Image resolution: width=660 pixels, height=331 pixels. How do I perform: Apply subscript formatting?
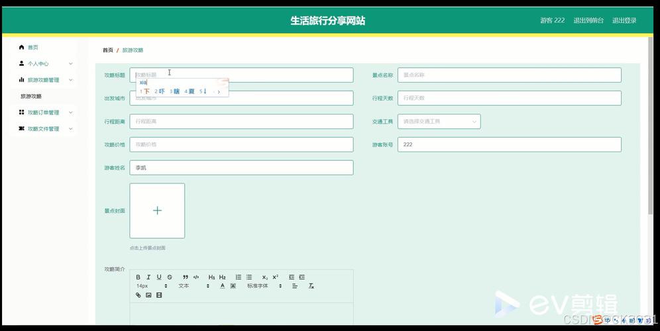(x=265, y=277)
